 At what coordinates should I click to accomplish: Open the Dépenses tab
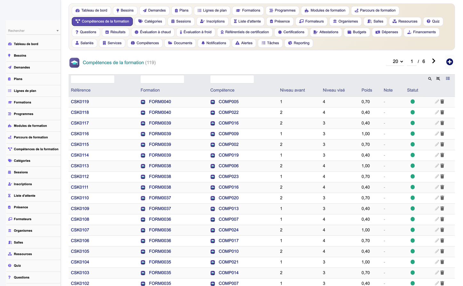pos(387,32)
